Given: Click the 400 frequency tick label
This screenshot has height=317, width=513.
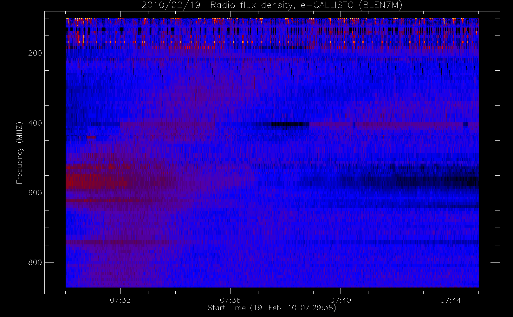Looking at the screenshot, I should [35, 123].
